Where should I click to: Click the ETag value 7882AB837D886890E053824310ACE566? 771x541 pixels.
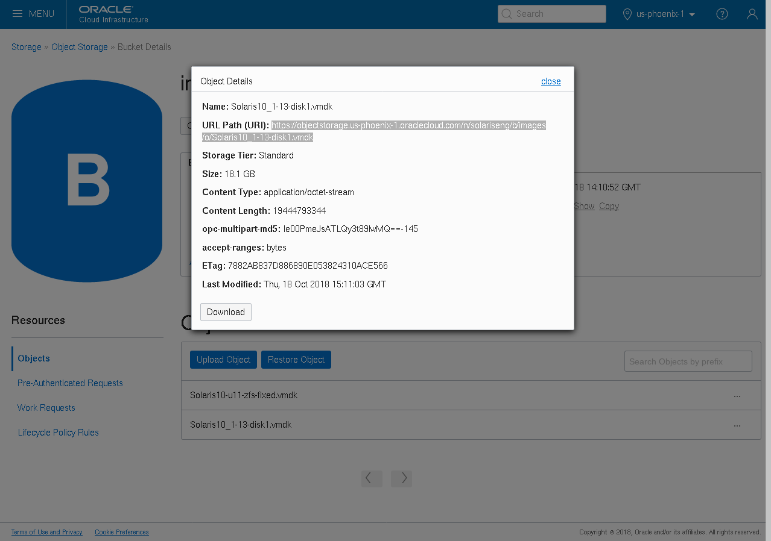(308, 266)
